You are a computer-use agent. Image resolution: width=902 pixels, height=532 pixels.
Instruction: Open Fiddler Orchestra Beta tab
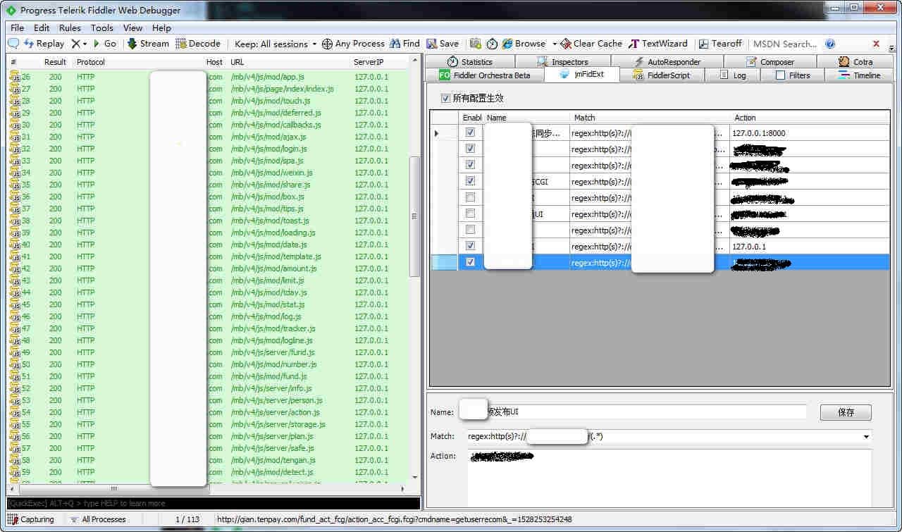484,75
